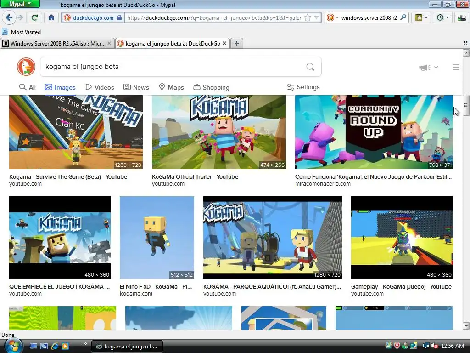Click the miracomohacerlo.com source link
Screen dimensions: 470x353
click(x=323, y=184)
